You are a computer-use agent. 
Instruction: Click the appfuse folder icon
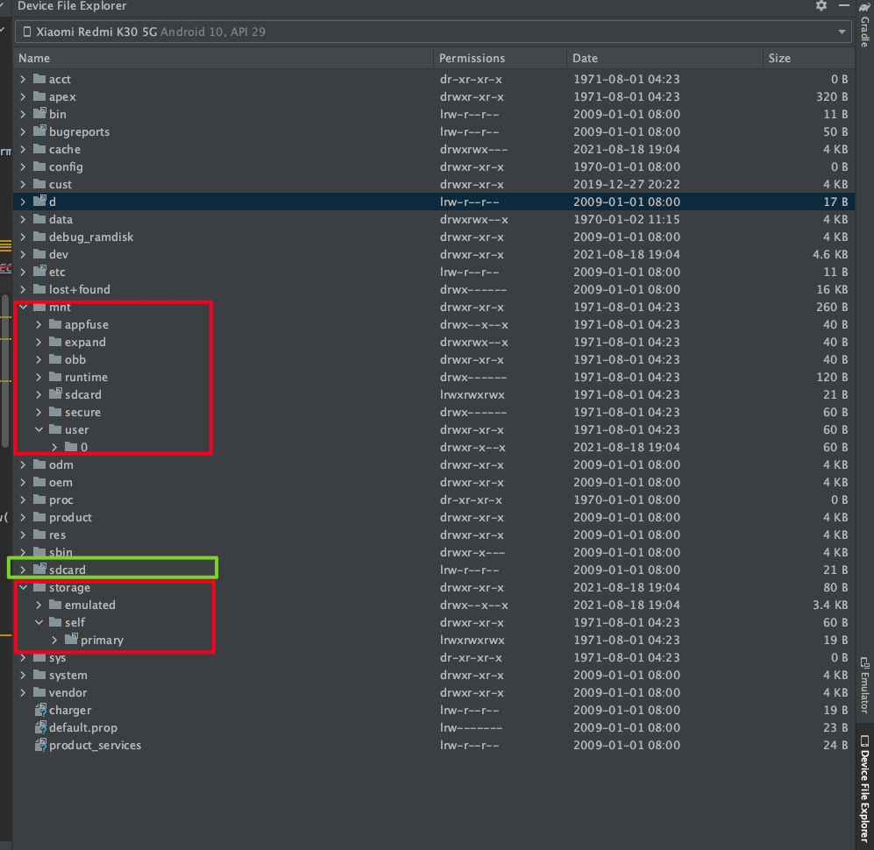[54, 323]
